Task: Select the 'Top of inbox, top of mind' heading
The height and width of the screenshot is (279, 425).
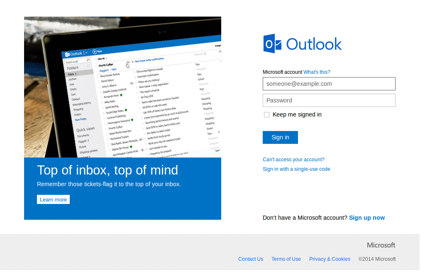Action: point(107,170)
